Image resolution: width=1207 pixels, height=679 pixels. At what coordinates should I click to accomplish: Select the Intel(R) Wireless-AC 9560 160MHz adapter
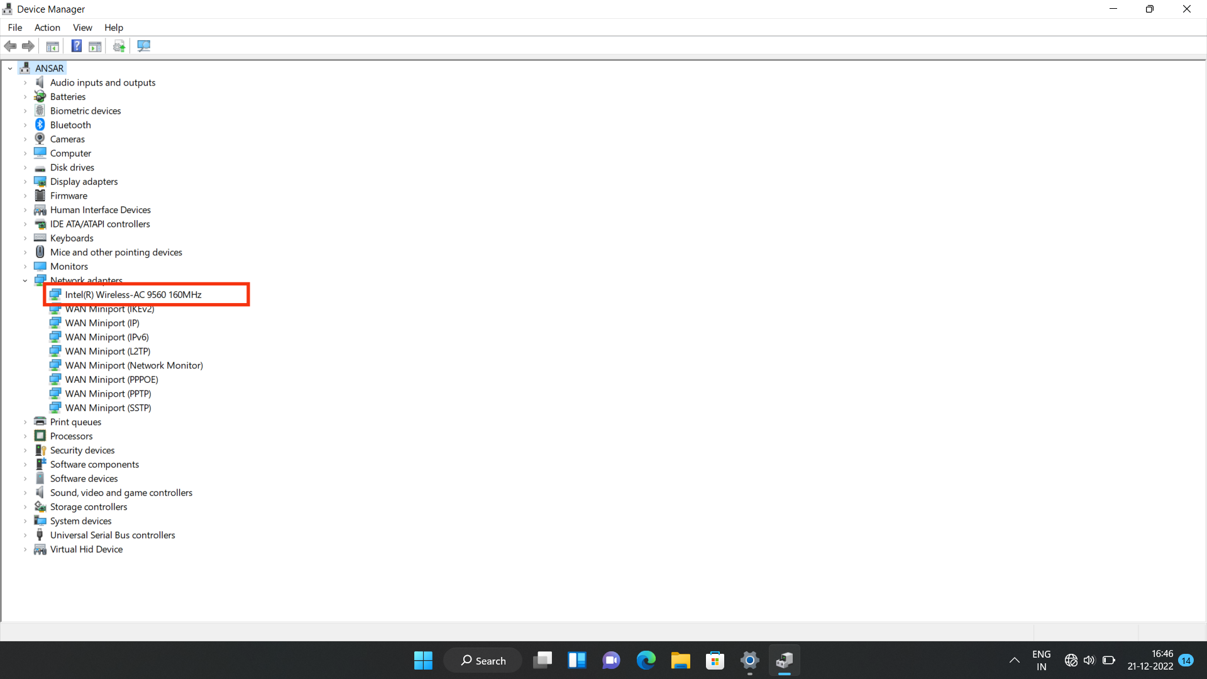pos(134,294)
